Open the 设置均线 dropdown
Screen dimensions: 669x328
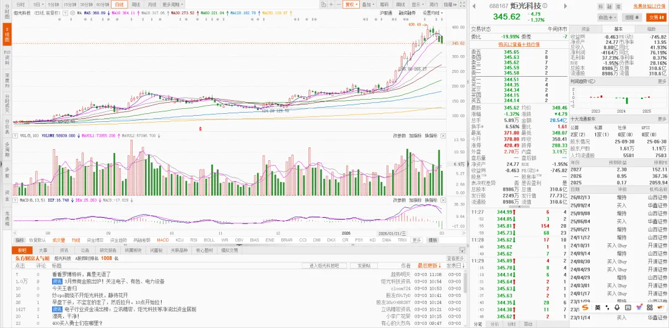[433, 13]
